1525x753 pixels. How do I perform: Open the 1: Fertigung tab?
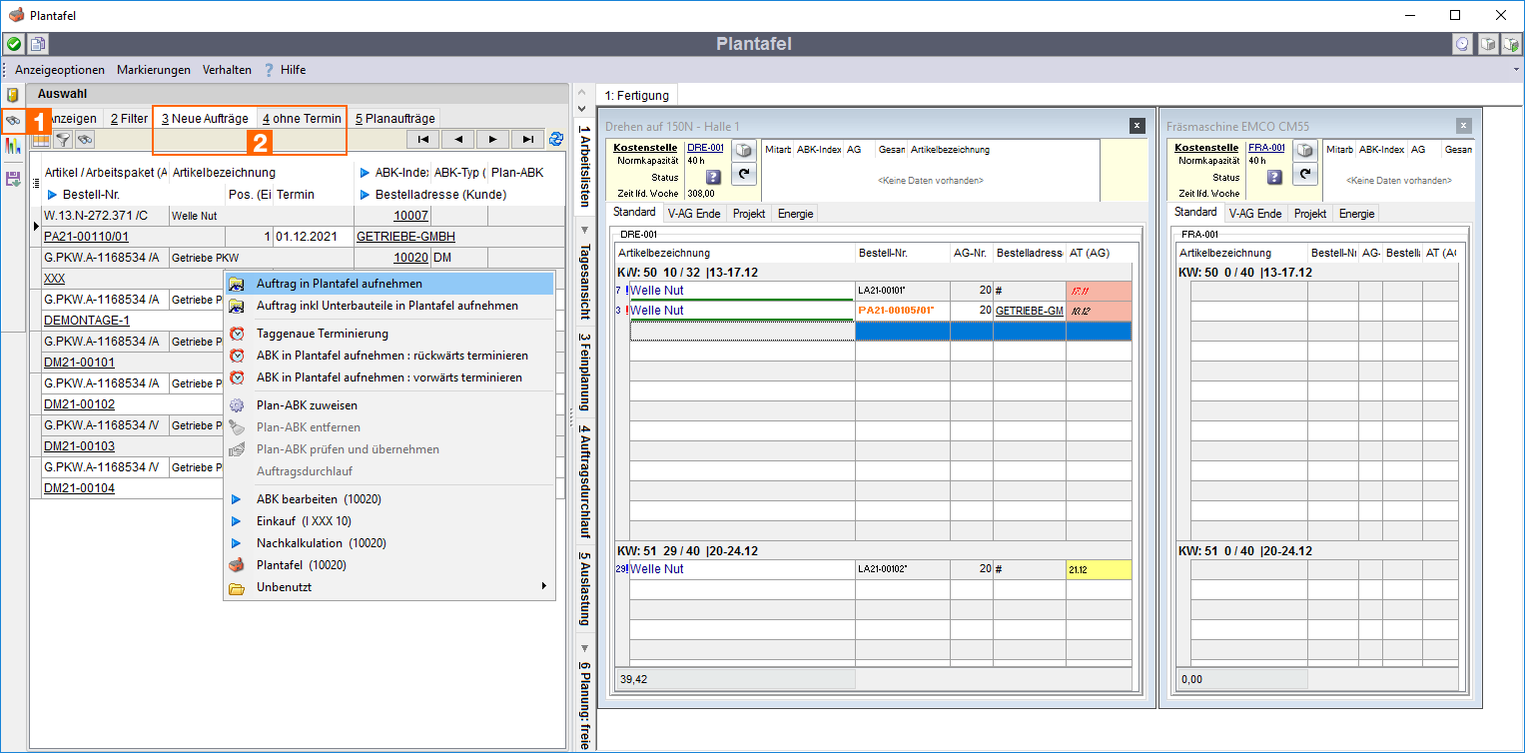[636, 96]
